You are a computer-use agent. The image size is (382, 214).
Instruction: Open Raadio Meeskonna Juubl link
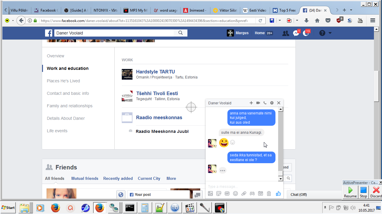pos(162,131)
